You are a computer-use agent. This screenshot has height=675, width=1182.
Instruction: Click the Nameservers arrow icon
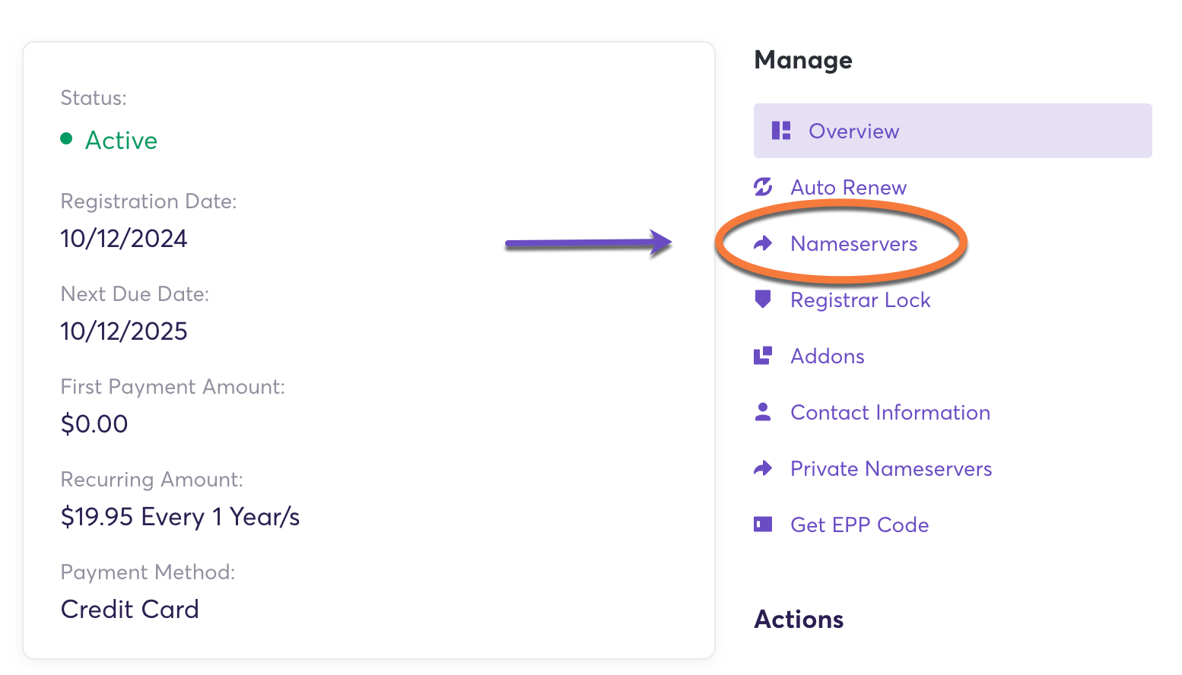coord(763,243)
